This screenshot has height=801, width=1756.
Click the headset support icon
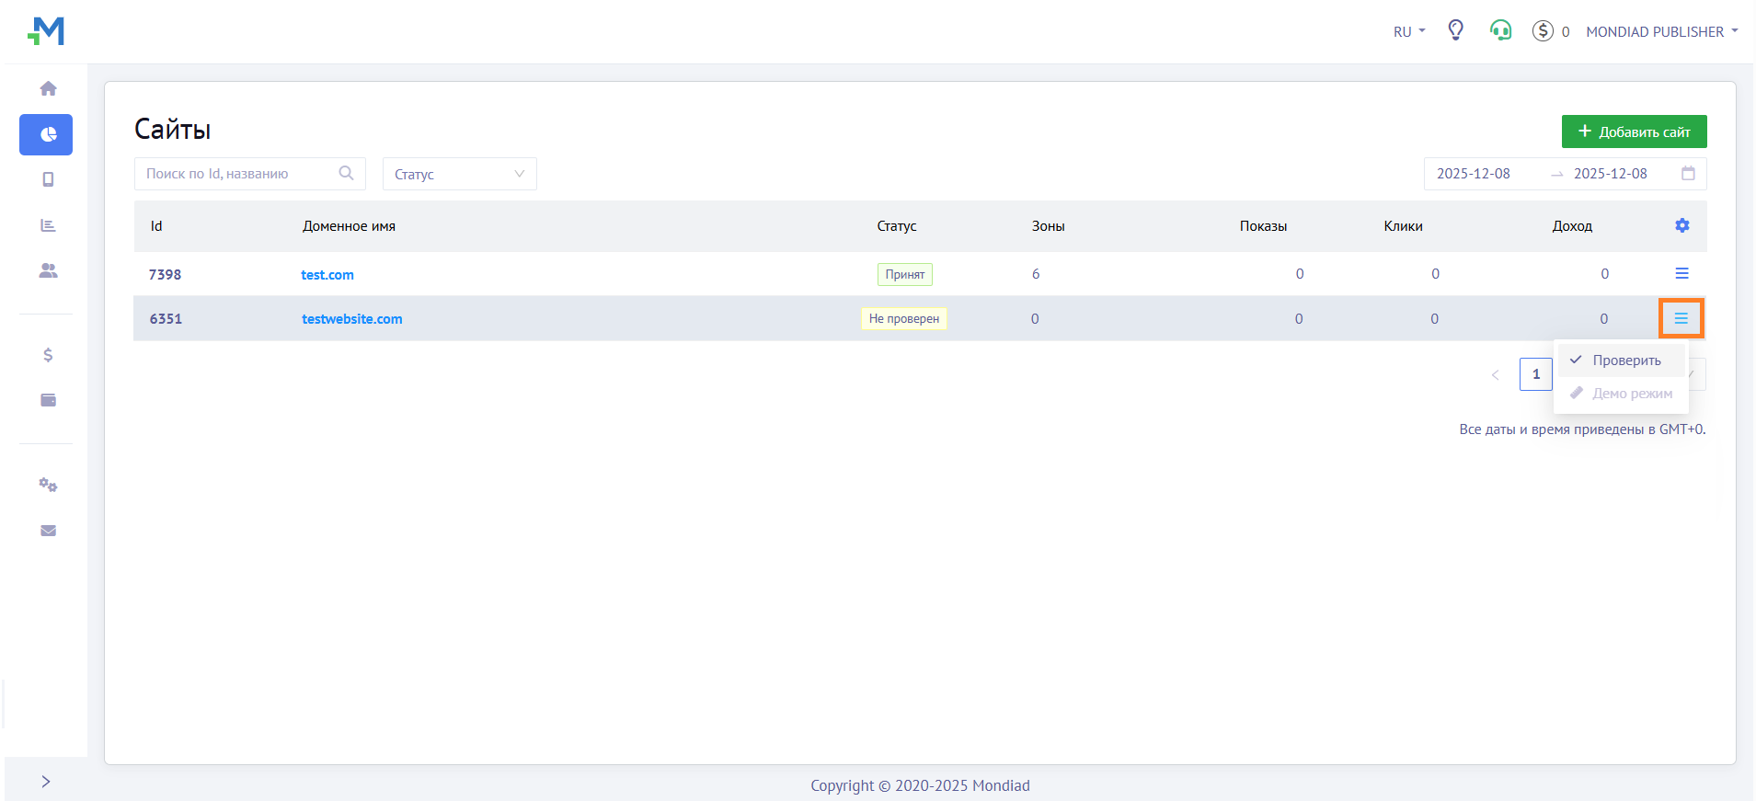pos(1500,30)
